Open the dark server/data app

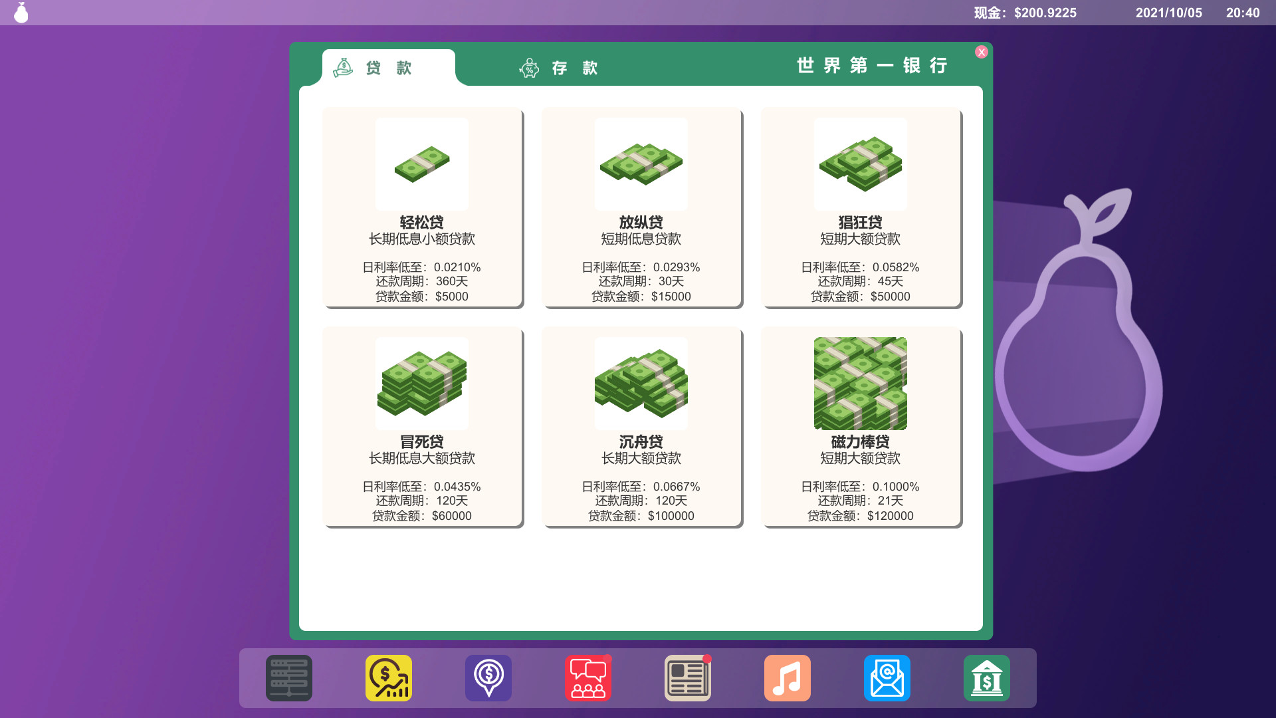(288, 677)
